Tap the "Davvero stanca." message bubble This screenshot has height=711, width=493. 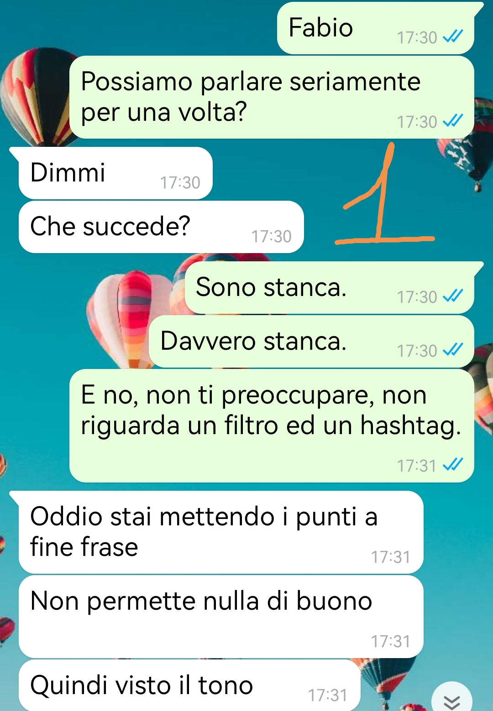pyautogui.click(x=311, y=342)
